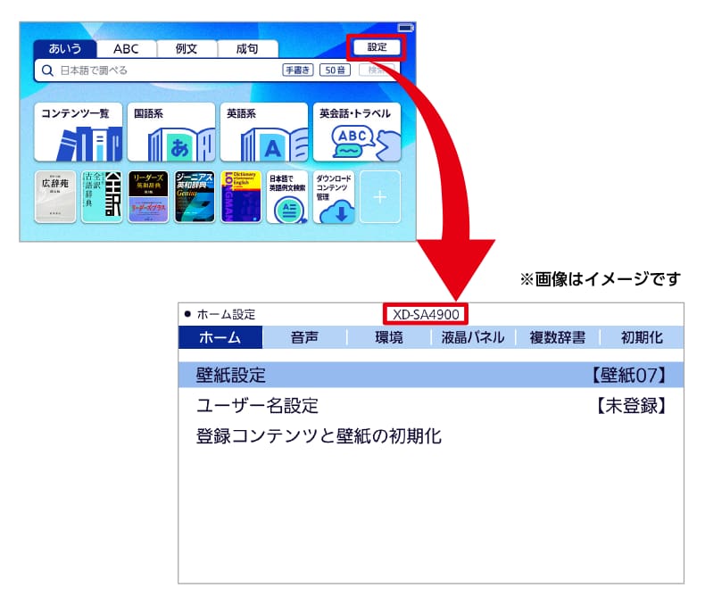
Task: Open the 50音 keyboard button
Action: [335, 70]
